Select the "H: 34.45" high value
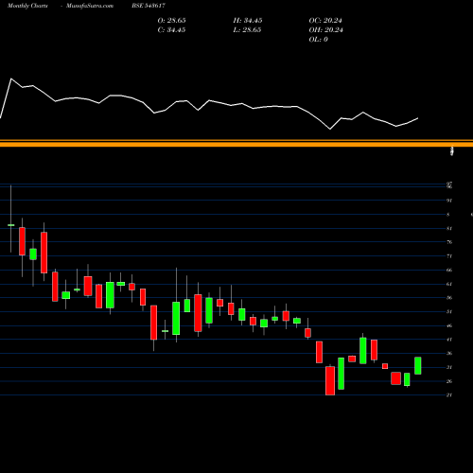473x473 pixels. [248, 21]
